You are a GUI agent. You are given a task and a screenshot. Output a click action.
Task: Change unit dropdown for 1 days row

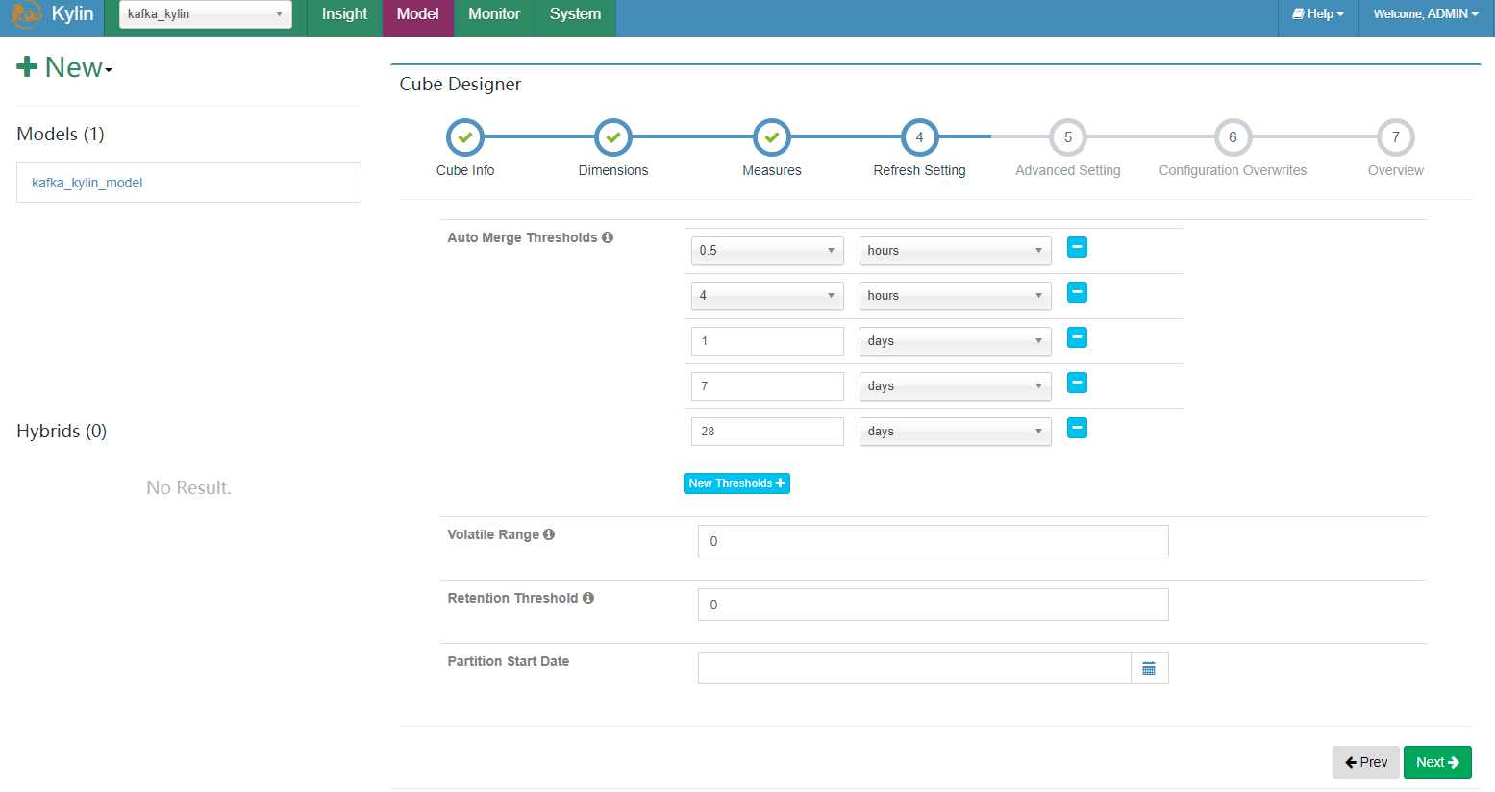[955, 341]
